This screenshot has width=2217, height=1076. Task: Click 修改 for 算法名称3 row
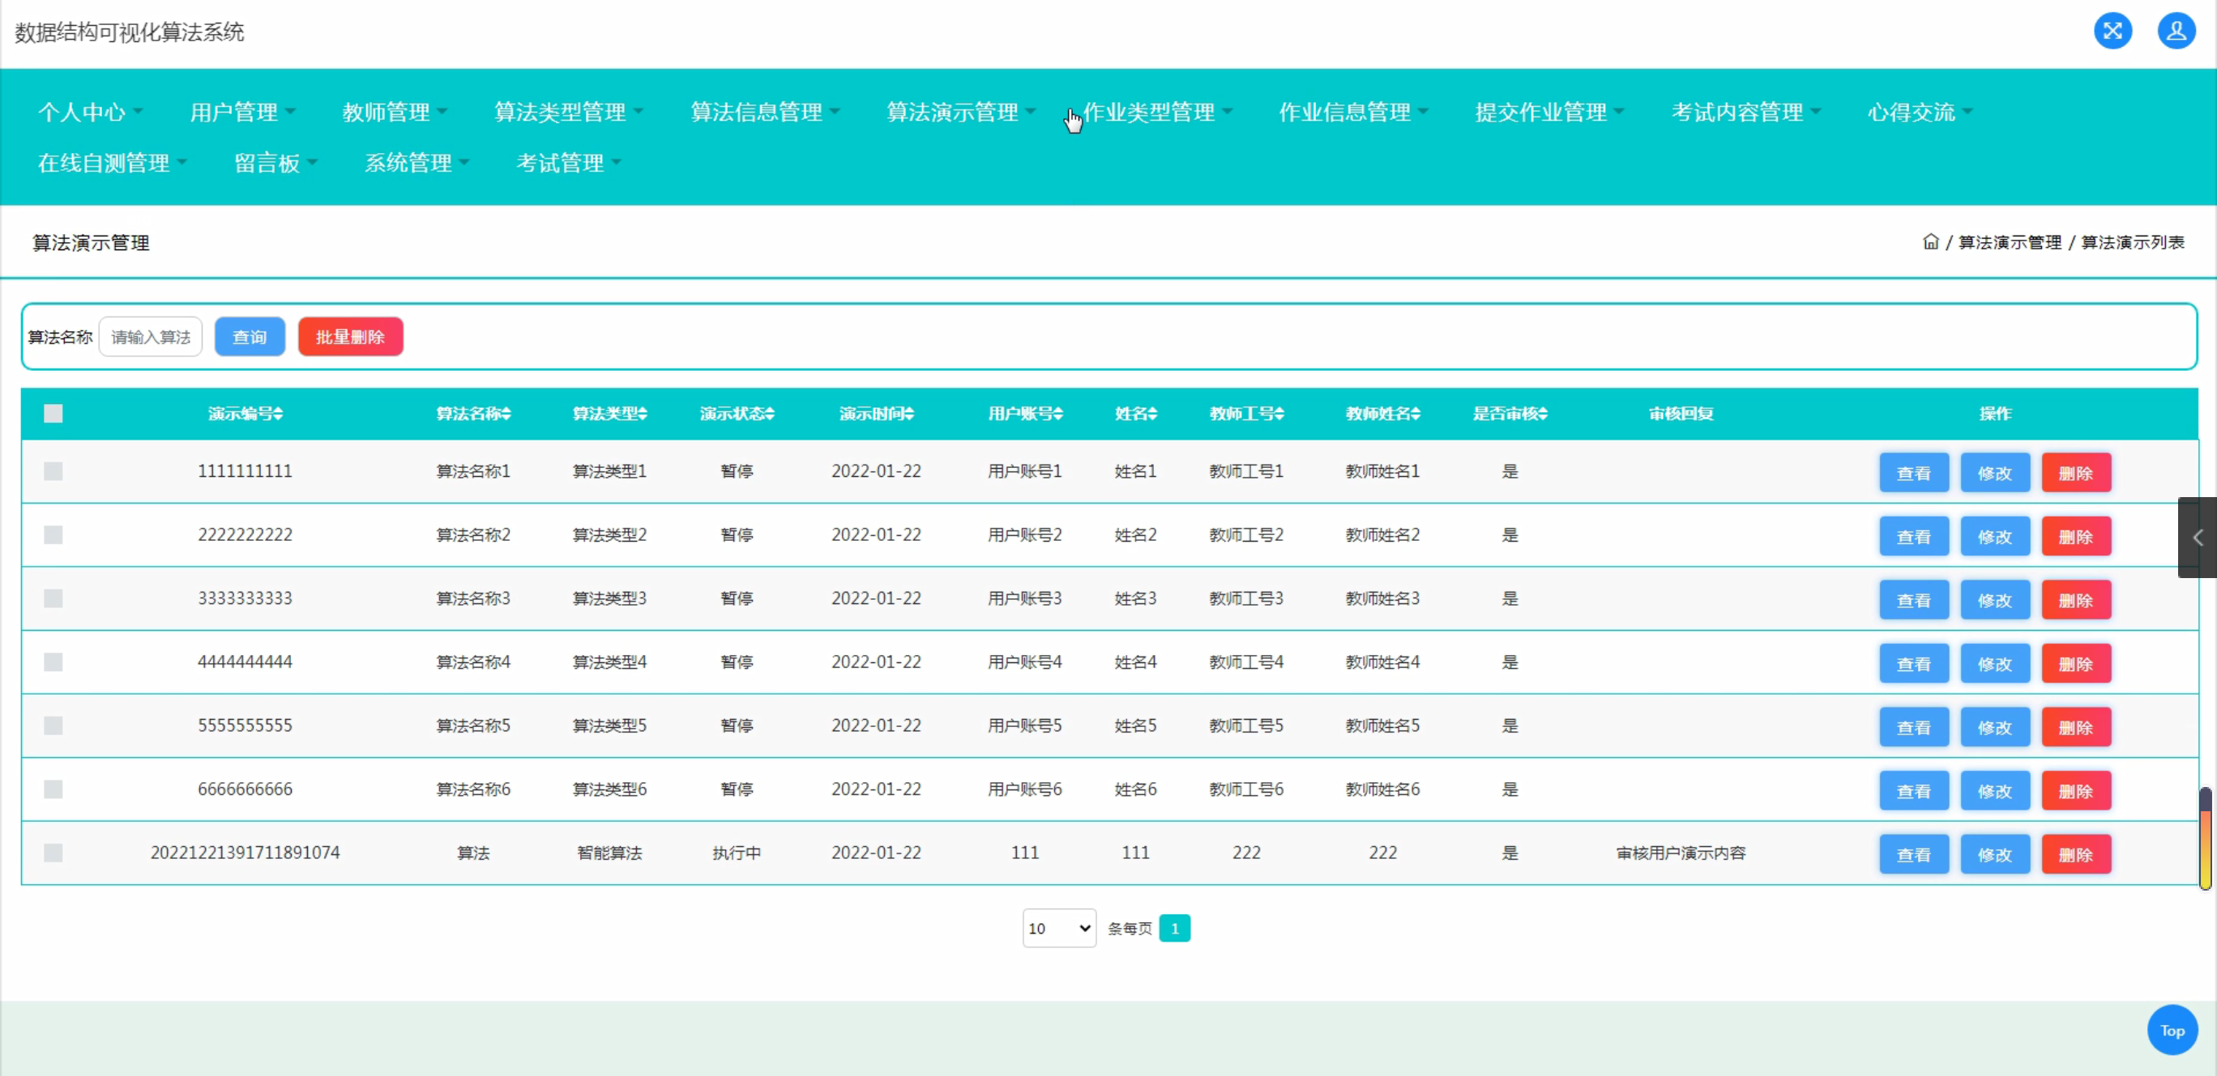tap(1994, 601)
